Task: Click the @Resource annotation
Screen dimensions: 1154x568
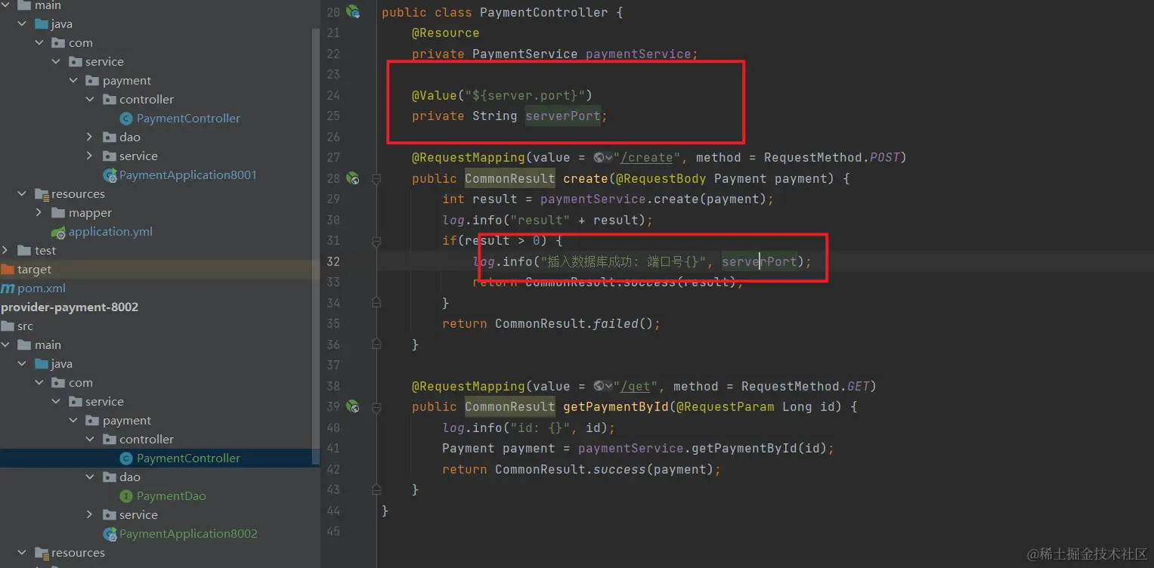Action: [445, 33]
